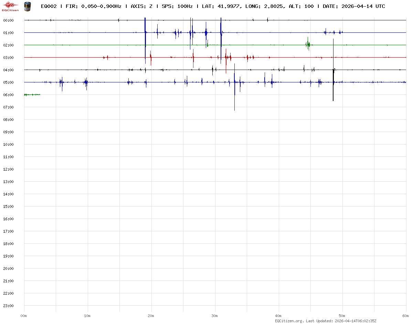The height and width of the screenshot is (324, 413).
Task: Select the 00:00 hour row label
Action: 8,20
